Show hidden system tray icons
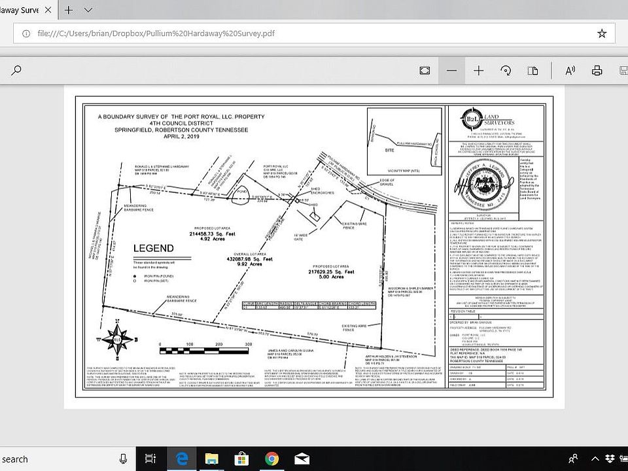Image resolution: width=628 pixels, height=471 pixels. pyautogui.click(x=593, y=459)
